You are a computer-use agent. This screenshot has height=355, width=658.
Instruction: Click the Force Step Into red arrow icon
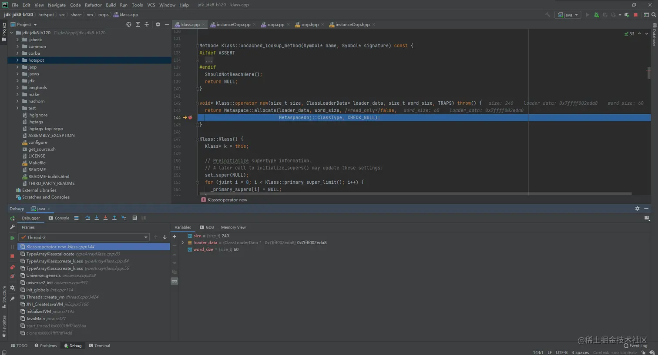[x=105, y=218]
